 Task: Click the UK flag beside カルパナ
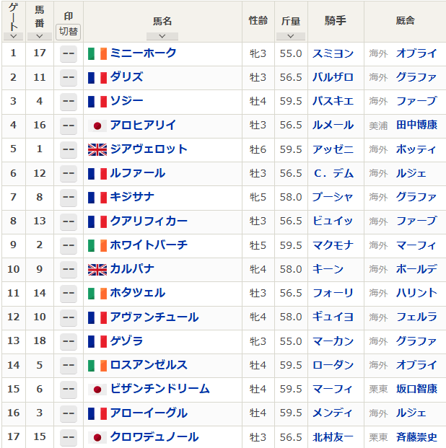[x=97, y=269]
